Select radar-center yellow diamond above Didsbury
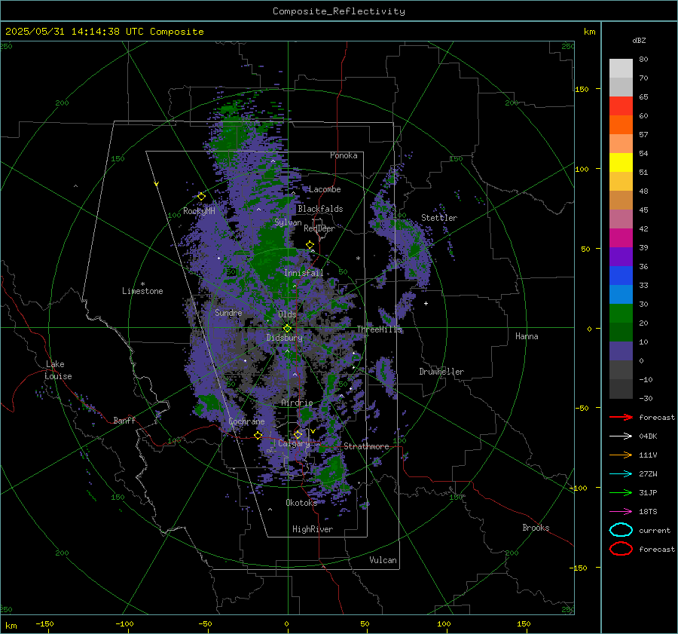 tap(287, 329)
